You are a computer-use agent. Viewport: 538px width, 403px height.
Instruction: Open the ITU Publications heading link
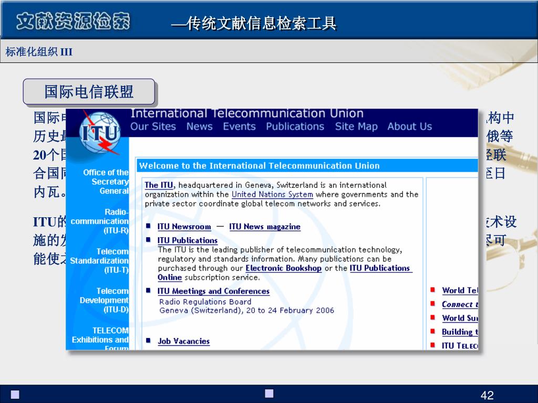point(188,240)
